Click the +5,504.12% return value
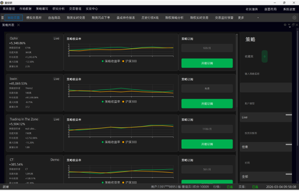The width and height of the screenshot is (299, 191). pyautogui.click(x=17, y=124)
